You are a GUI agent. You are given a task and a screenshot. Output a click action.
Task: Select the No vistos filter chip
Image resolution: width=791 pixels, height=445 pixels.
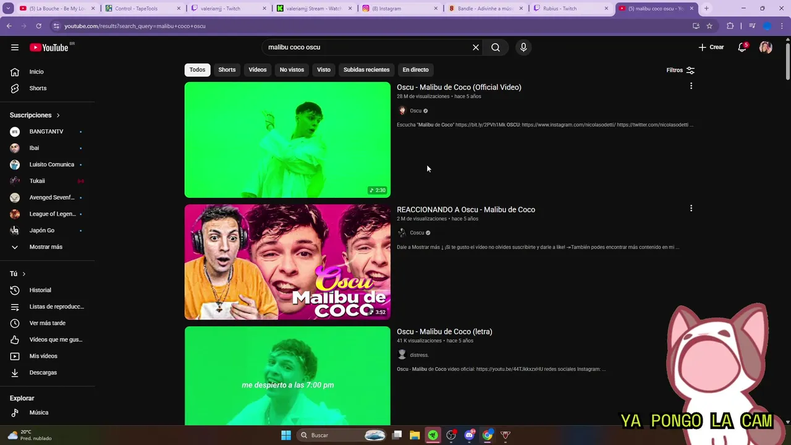click(x=292, y=70)
